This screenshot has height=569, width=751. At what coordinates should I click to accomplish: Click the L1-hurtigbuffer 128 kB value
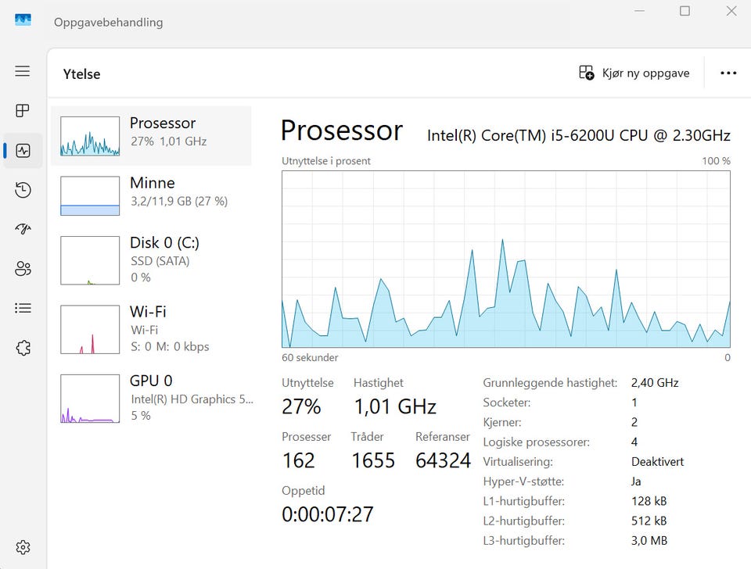[649, 501]
